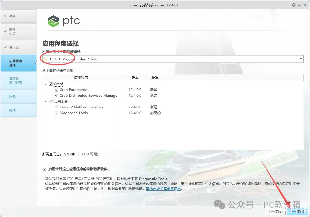This screenshot has width=310, height=217.
Task: Click the folder icon in install path
Action: coord(45,59)
